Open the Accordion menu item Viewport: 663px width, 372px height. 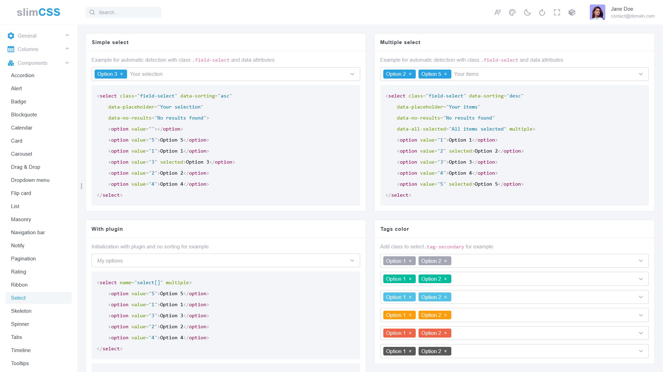[22, 75]
